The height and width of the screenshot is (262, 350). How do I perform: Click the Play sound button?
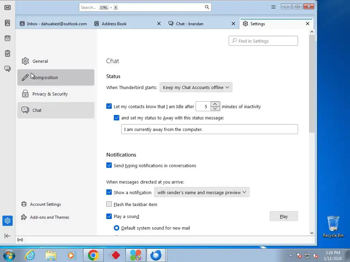click(284, 216)
